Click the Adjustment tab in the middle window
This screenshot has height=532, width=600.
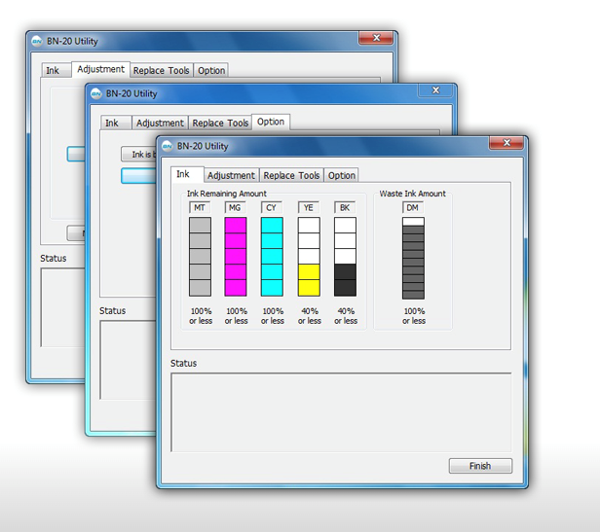(x=160, y=124)
